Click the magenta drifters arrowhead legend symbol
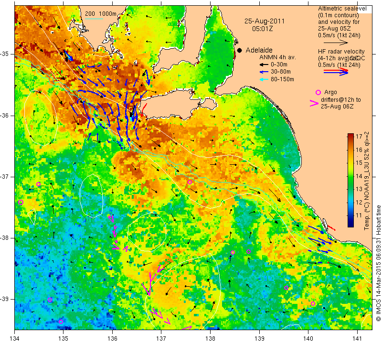Image resolution: width=382 pixels, height=344 pixels. tap(314, 103)
